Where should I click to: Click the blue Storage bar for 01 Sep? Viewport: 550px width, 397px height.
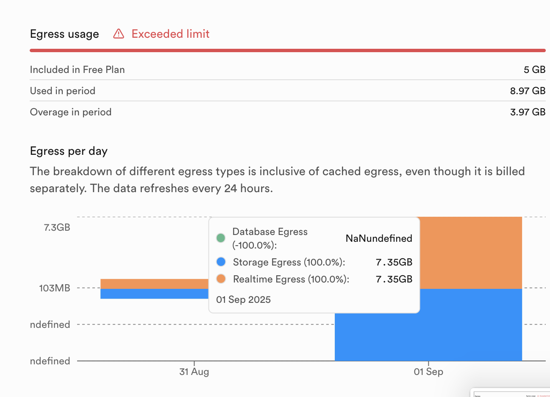coord(428,335)
